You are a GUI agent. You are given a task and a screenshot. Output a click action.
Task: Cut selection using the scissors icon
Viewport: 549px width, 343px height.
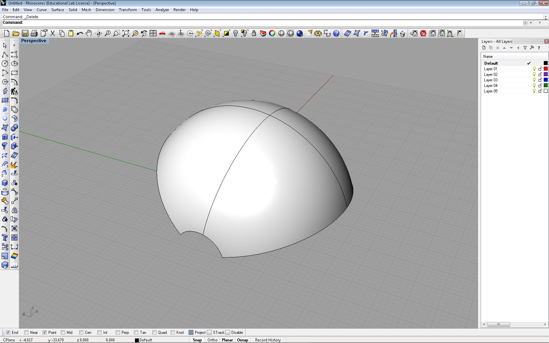coord(52,33)
